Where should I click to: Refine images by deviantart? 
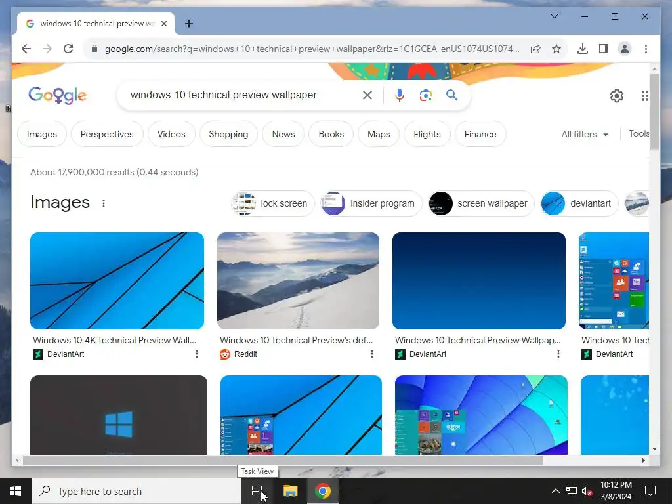(x=579, y=203)
